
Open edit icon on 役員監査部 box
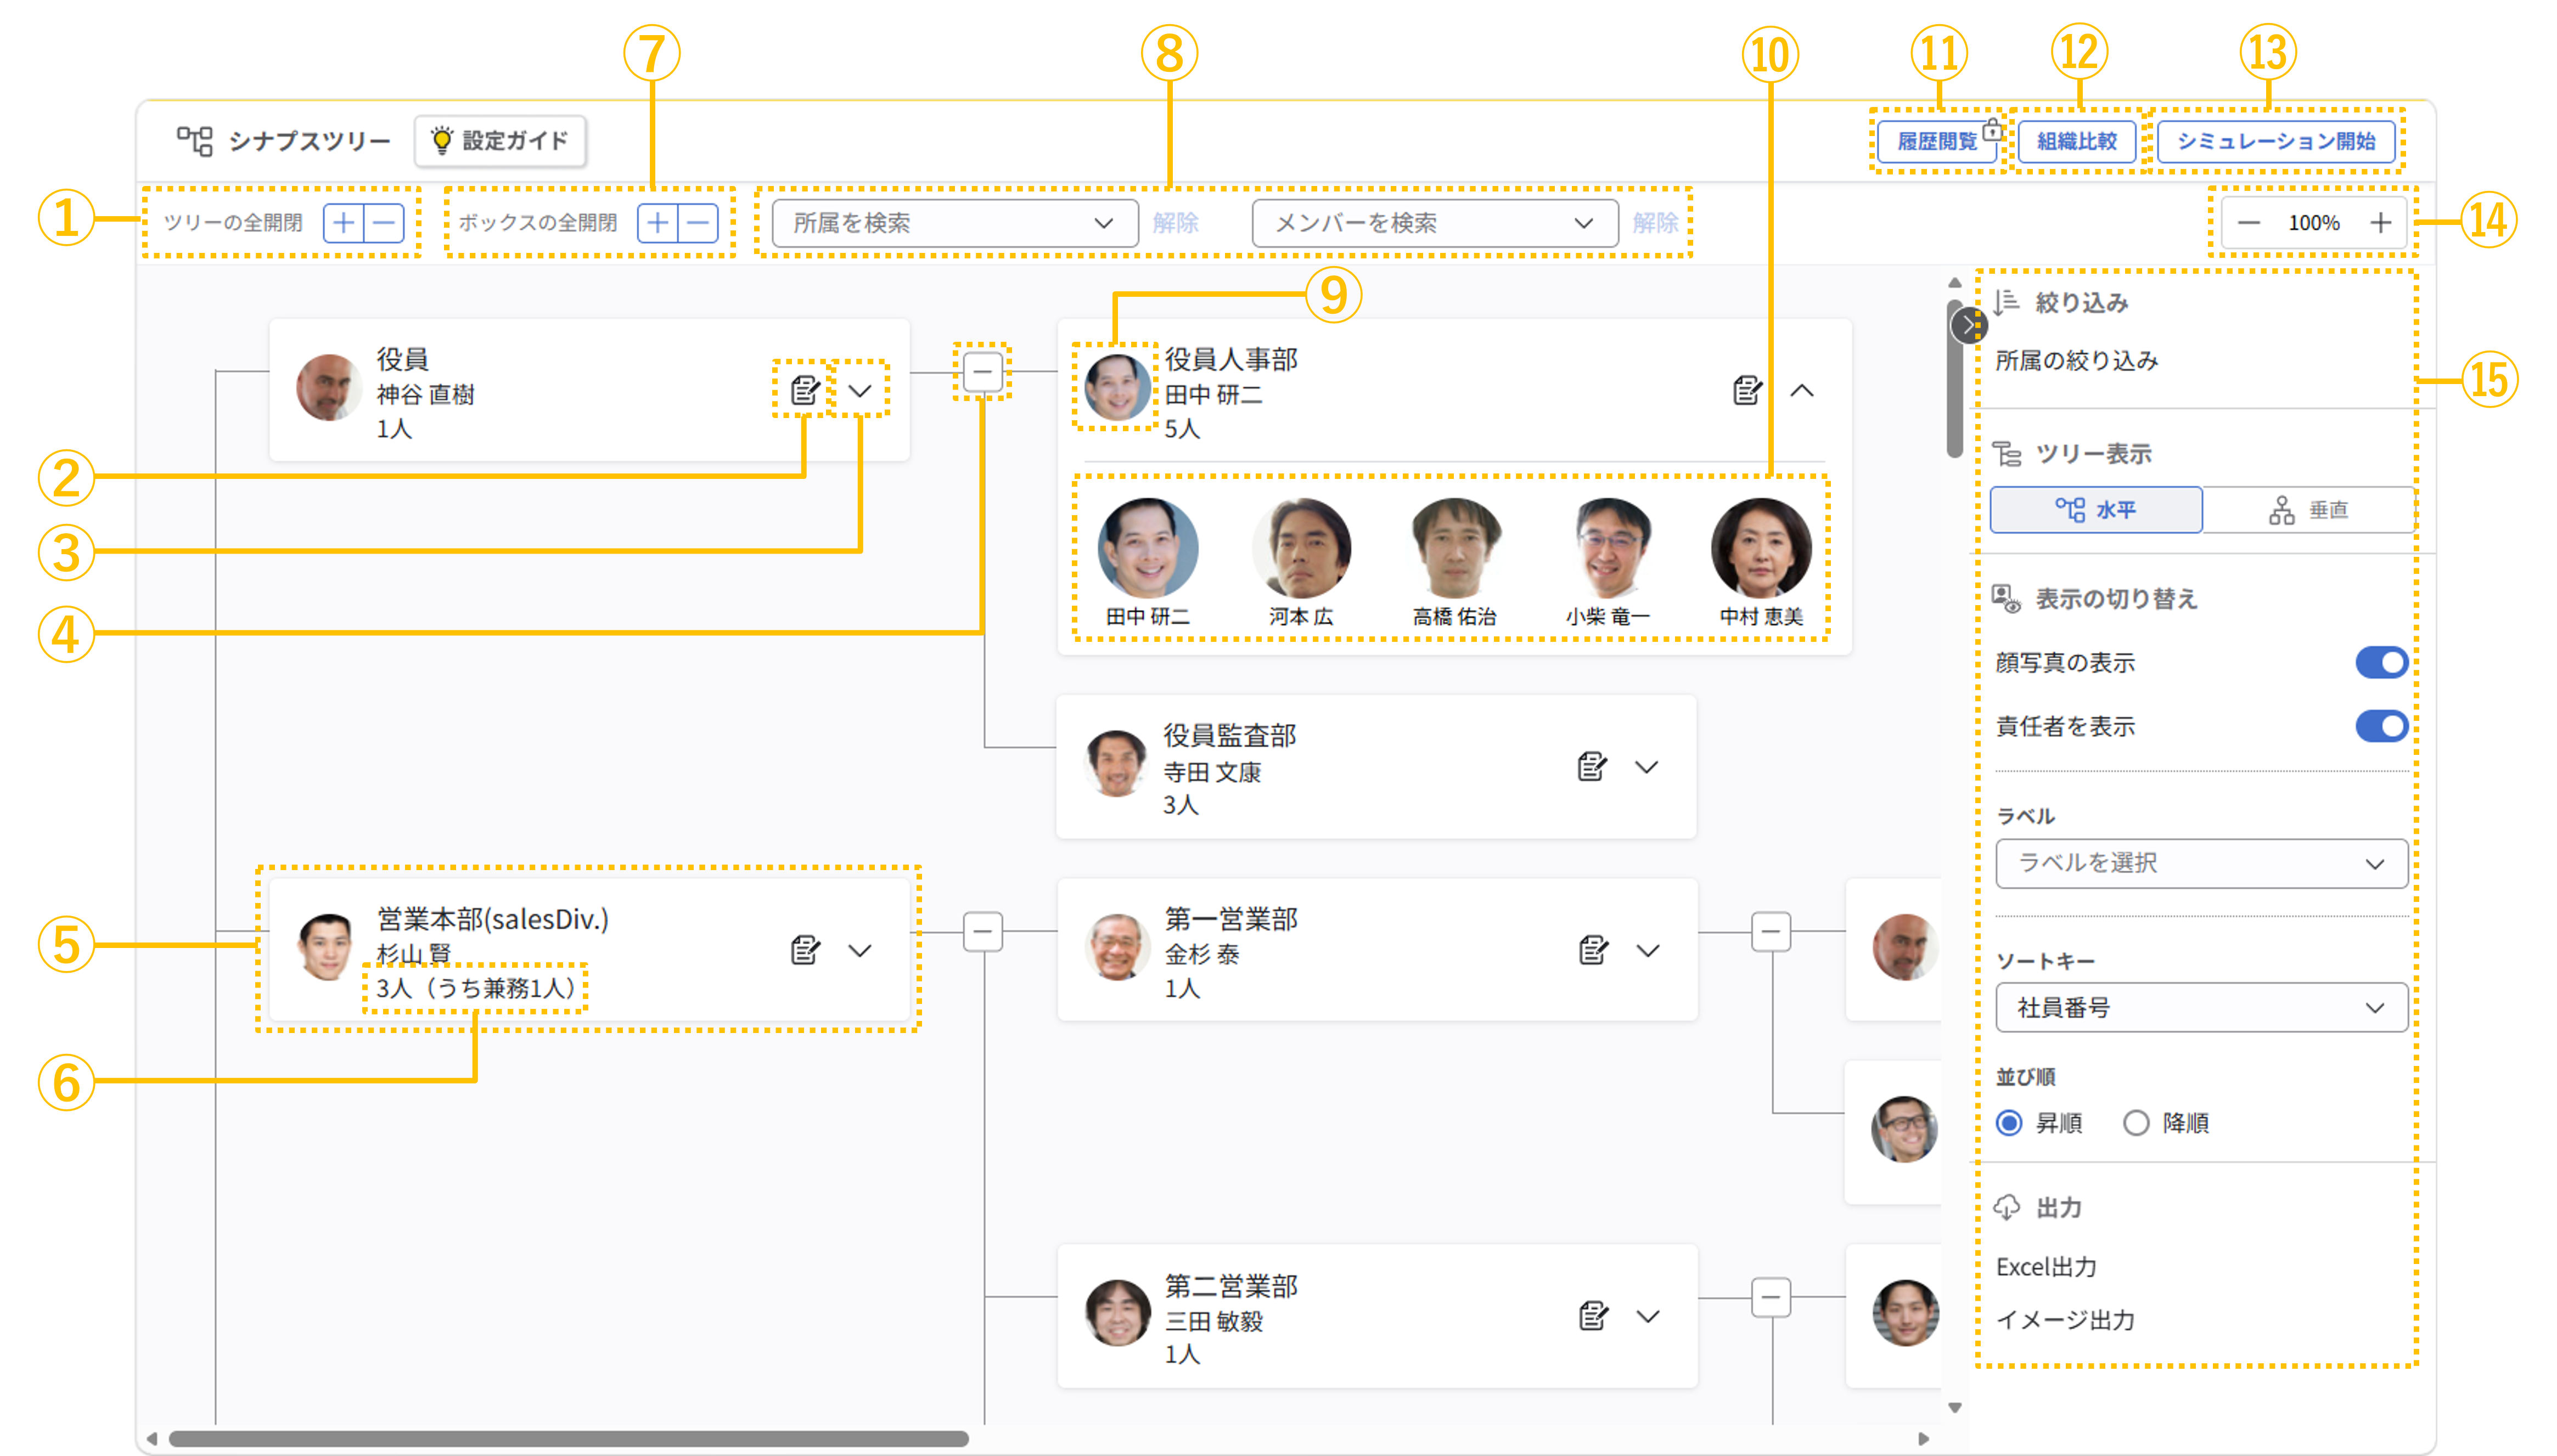(x=1592, y=766)
